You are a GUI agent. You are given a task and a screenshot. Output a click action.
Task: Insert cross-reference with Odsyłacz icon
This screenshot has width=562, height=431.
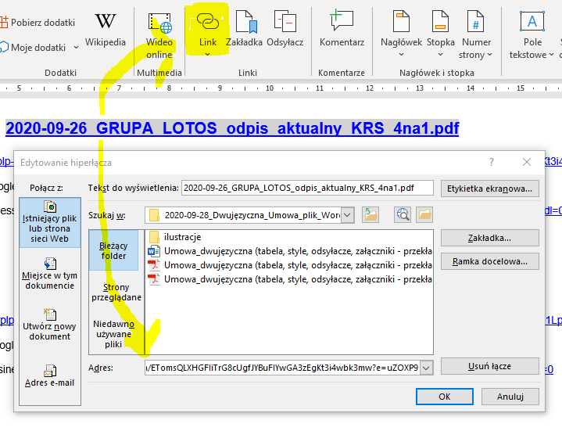tap(285, 31)
